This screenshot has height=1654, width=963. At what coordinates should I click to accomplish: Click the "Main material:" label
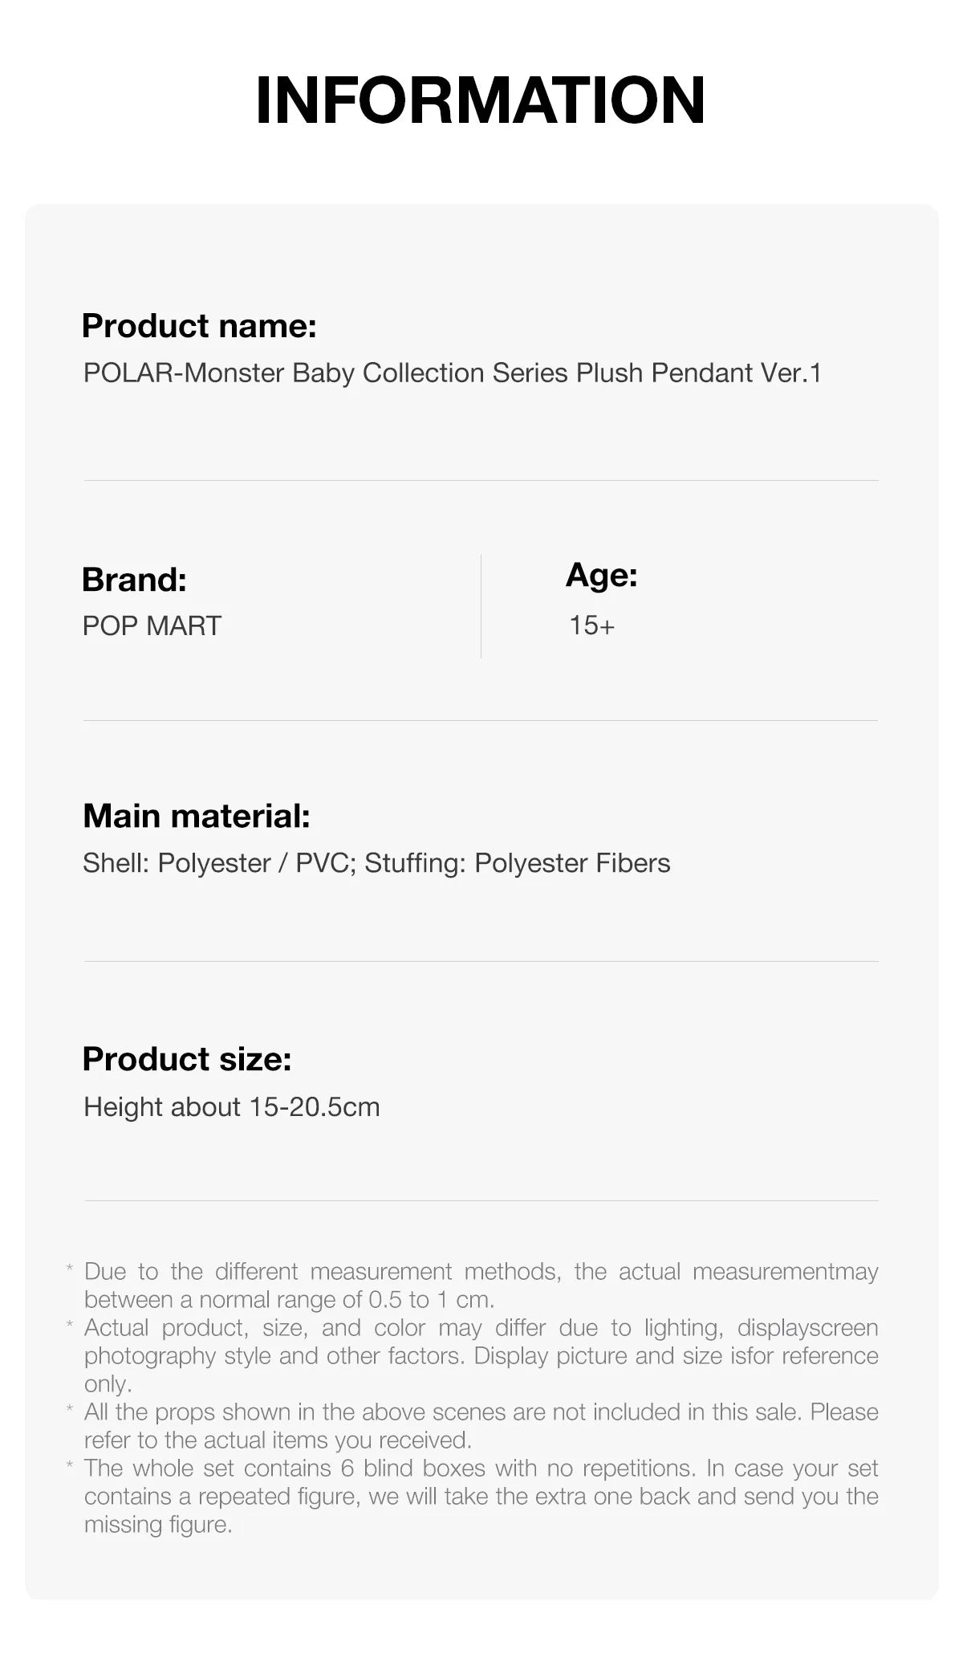tap(196, 816)
